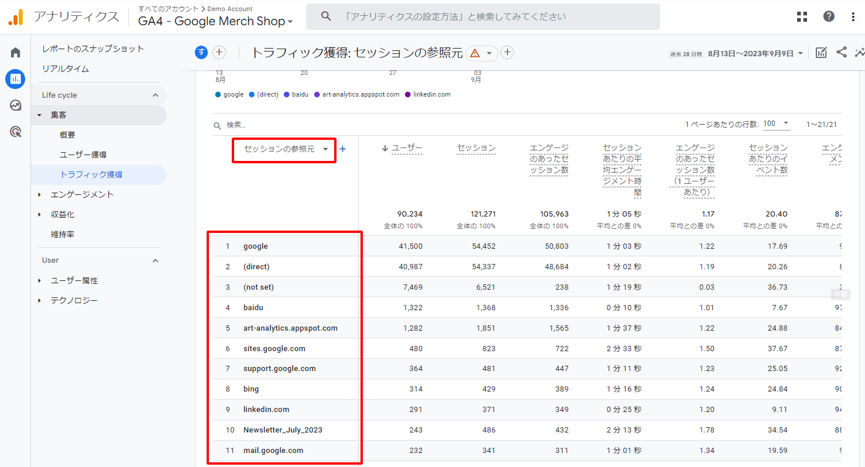Open the Explore icon in left rail
Viewport: 865px width, 467px height.
(16, 105)
